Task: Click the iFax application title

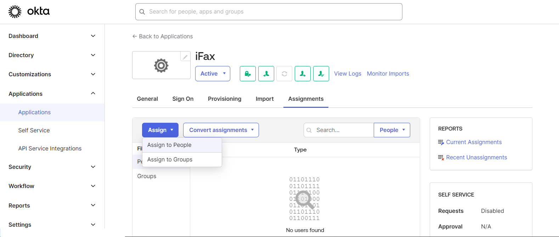Action: click(x=205, y=56)
